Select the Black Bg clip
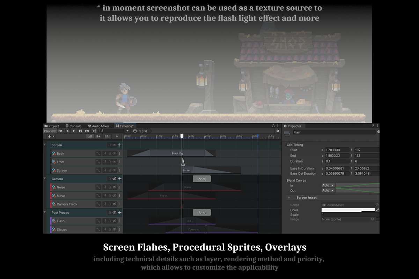 [171, 153]
